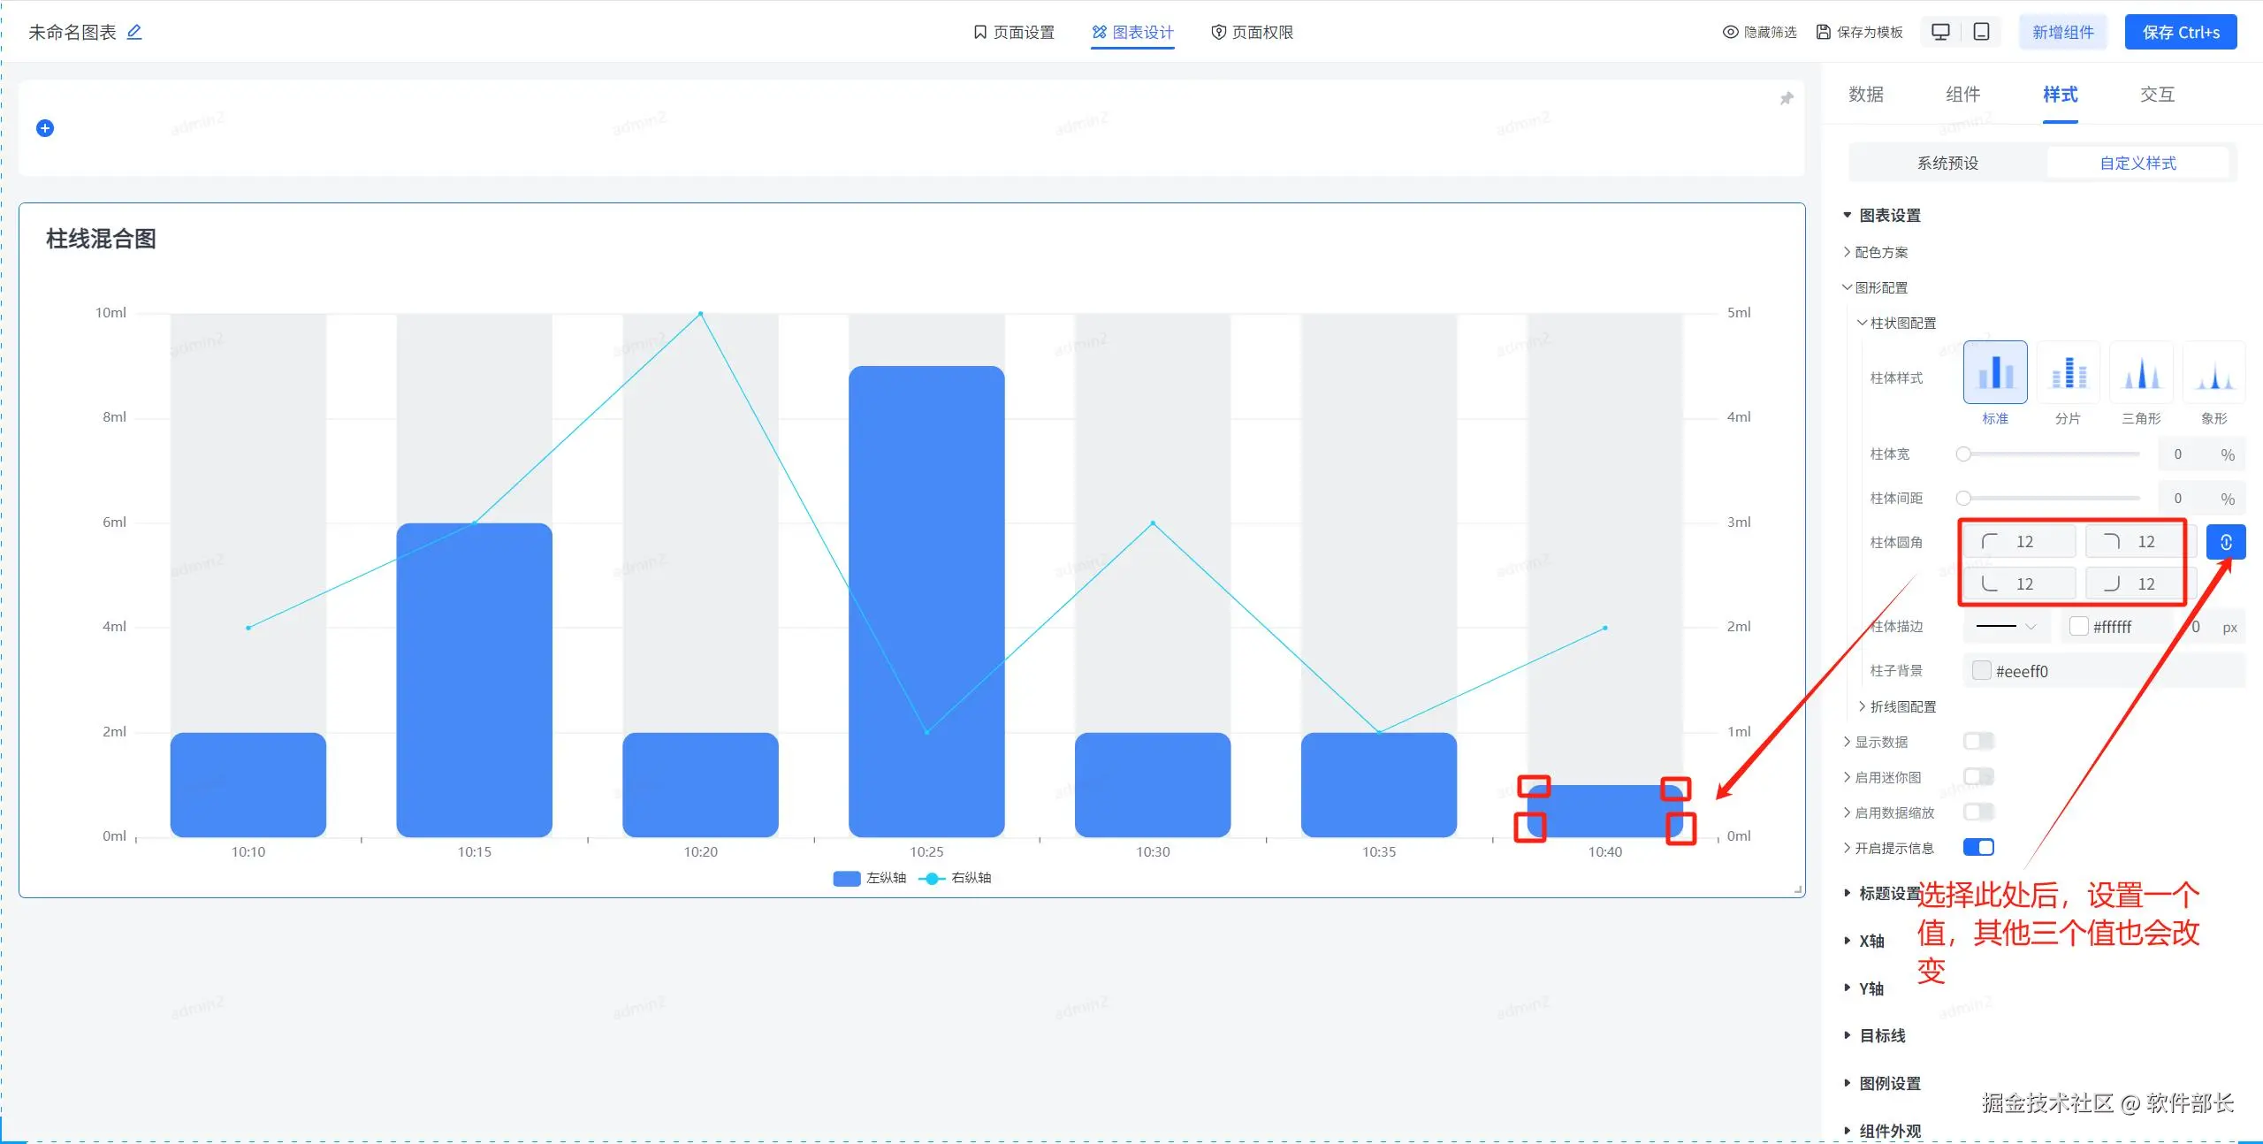
Task: Click the pin icon on filter bar
Action: (1786, 98)
